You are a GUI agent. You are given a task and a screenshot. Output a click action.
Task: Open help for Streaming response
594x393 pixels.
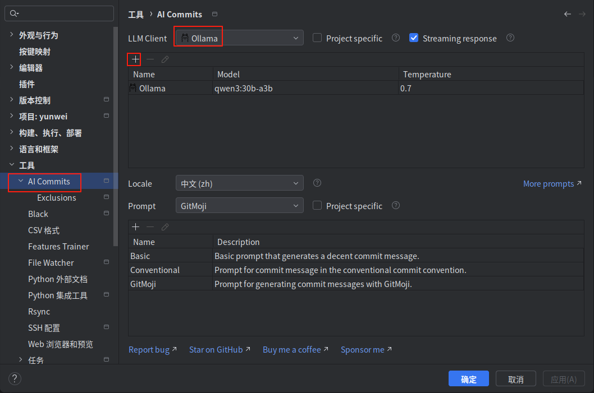point(510,38)
